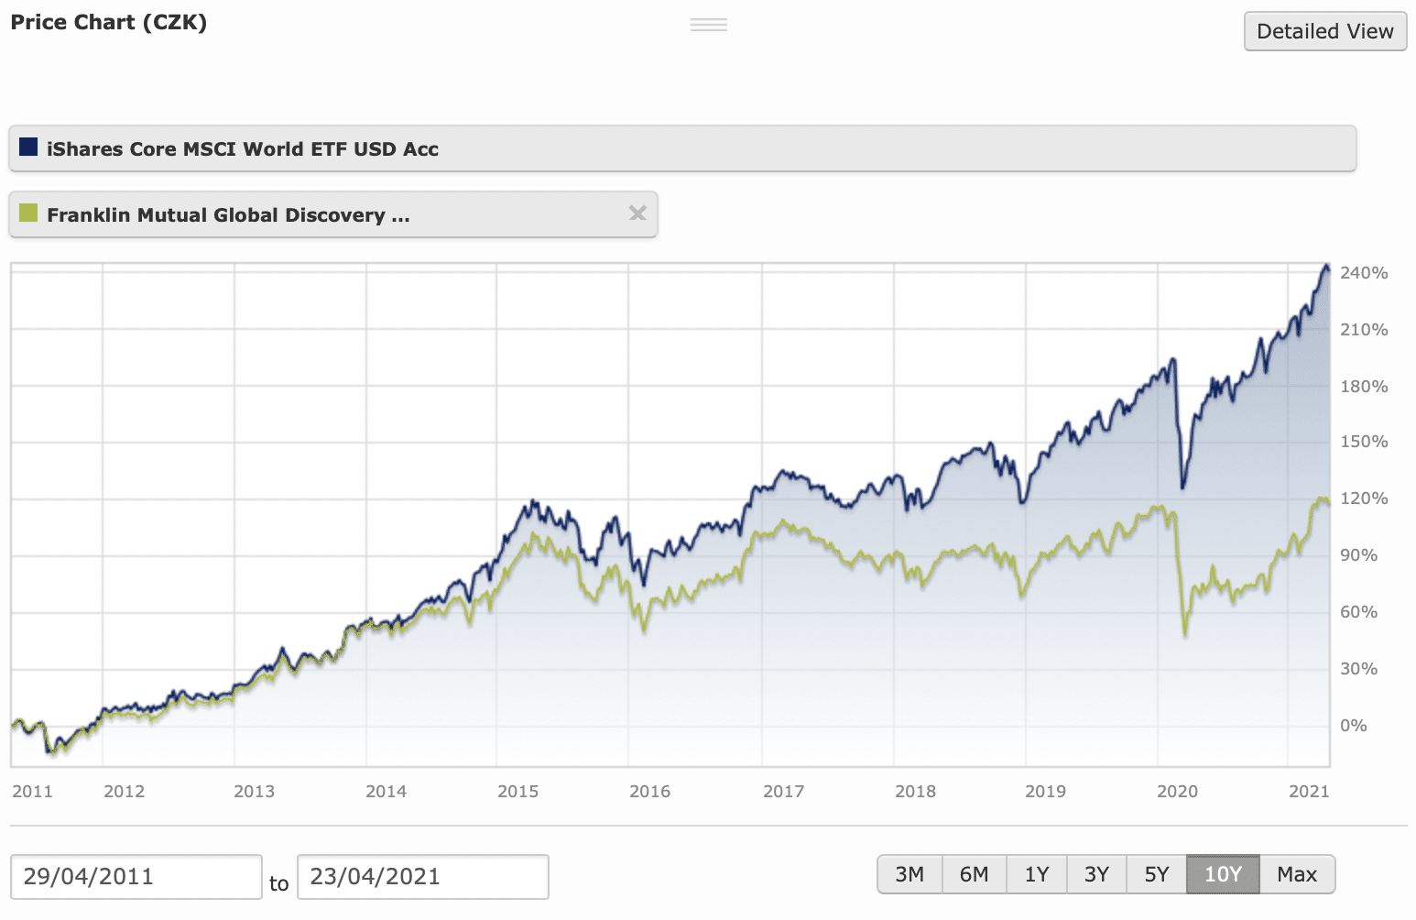
Task: Select the 6M time range
Action: [x=974, y=874]
